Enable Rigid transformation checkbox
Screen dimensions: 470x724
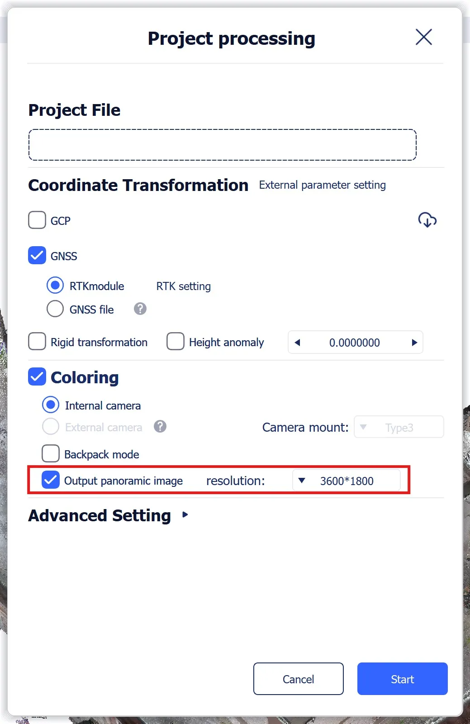(37, 342)
